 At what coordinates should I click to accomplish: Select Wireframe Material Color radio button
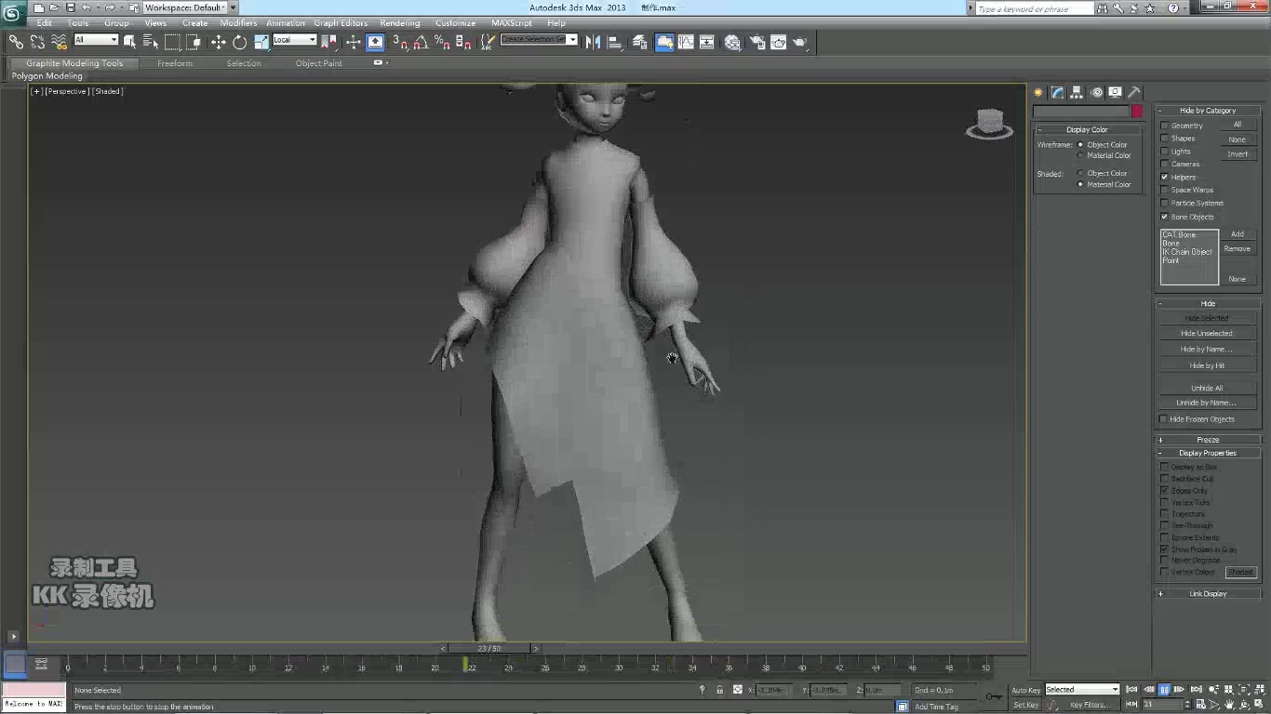coord(1080,155)
